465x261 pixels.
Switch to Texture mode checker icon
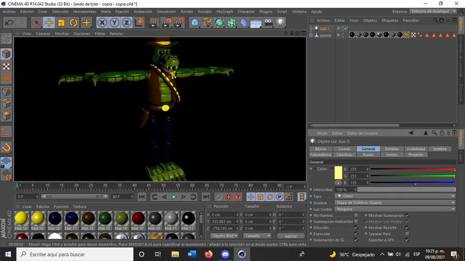tap(6, 67)
